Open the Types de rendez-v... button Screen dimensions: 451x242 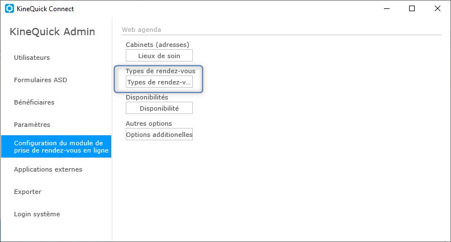[x=159, y=82]
